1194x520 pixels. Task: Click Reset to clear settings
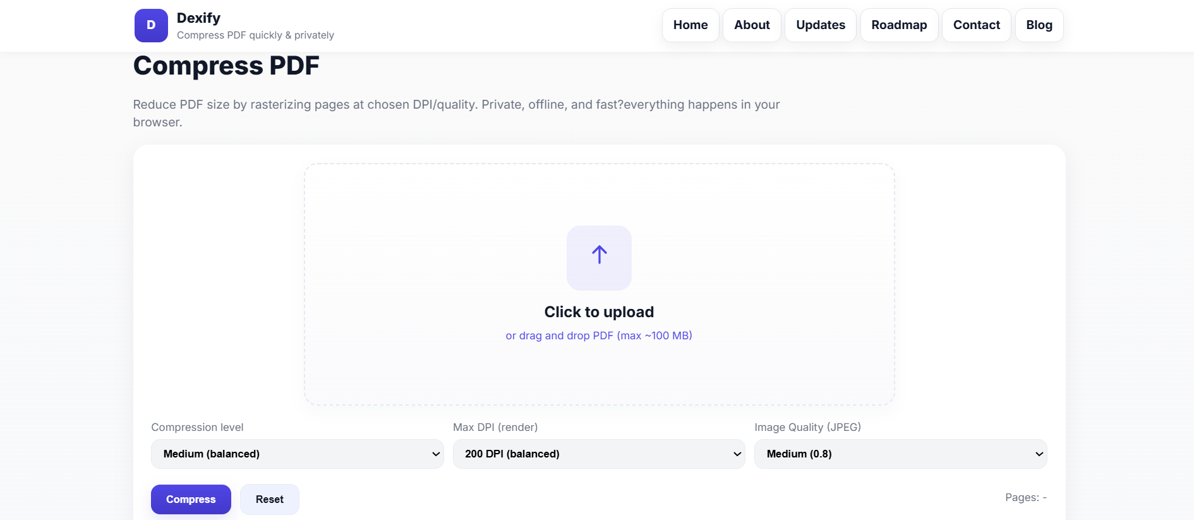click(269, 499)
